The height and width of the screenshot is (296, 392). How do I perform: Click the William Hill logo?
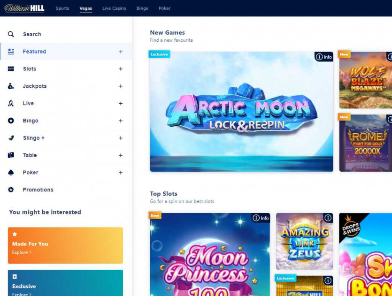click(24, 8)
